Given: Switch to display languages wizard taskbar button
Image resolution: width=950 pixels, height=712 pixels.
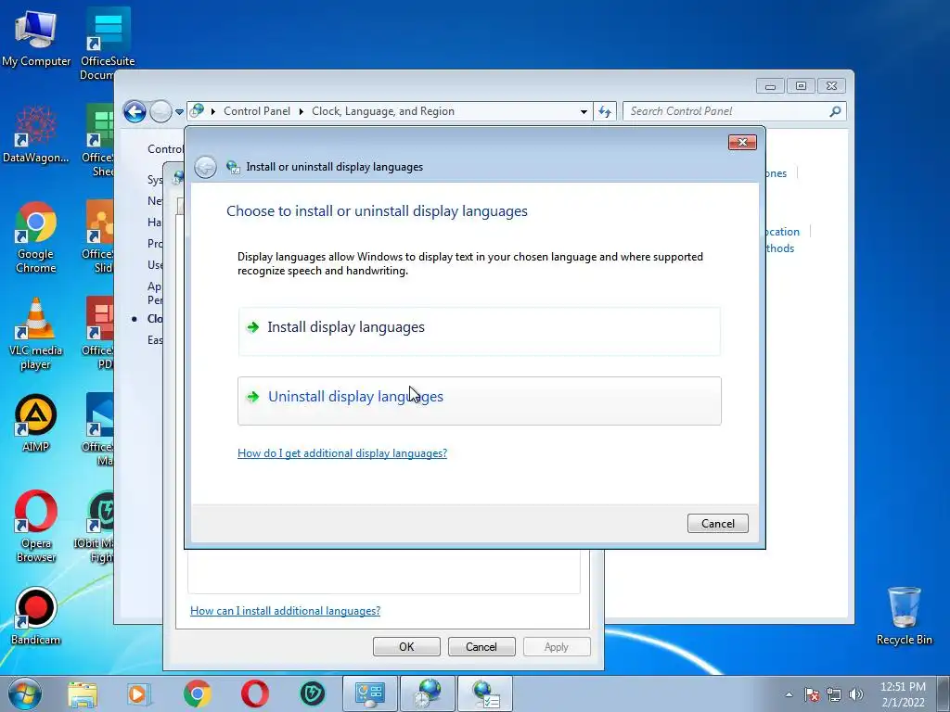Looking at the screenshot, I should pyautogui.click(x=485, y=693).
